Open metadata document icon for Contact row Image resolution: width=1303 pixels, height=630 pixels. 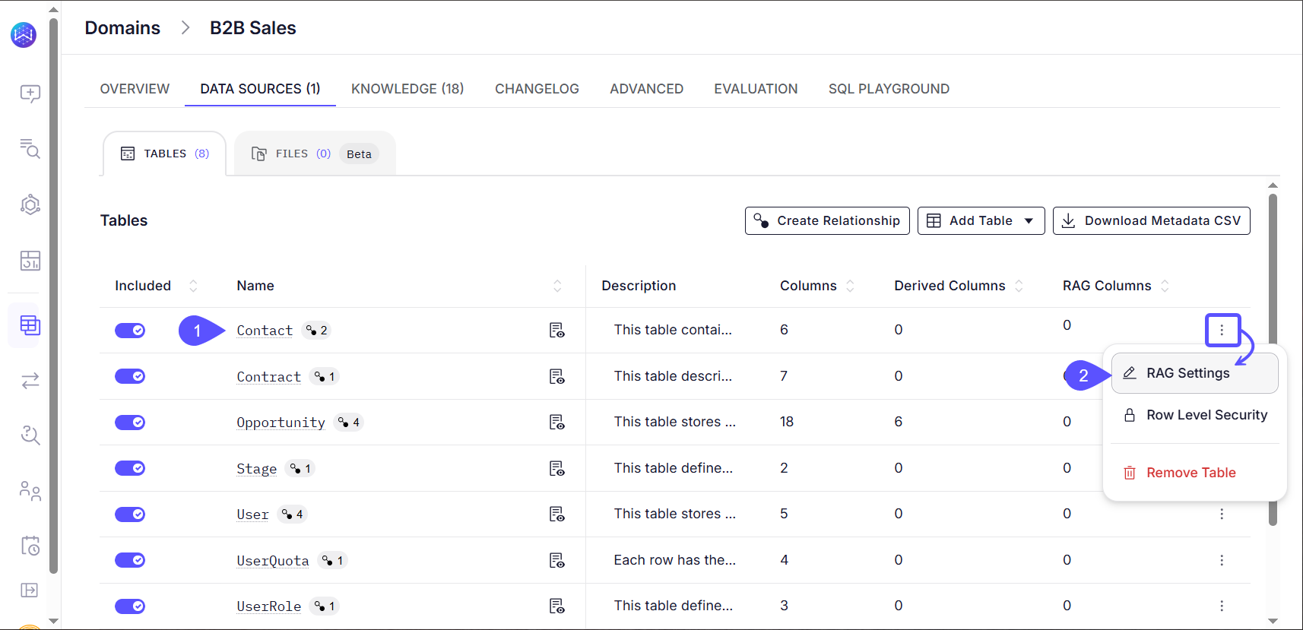(x=556, y=330)
